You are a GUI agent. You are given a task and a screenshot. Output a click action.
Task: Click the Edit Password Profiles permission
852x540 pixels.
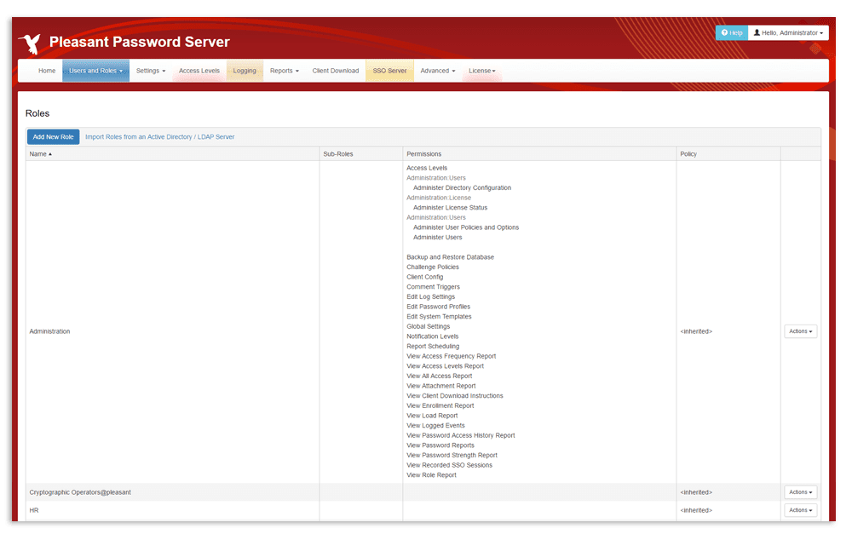(x=438, y=307)
